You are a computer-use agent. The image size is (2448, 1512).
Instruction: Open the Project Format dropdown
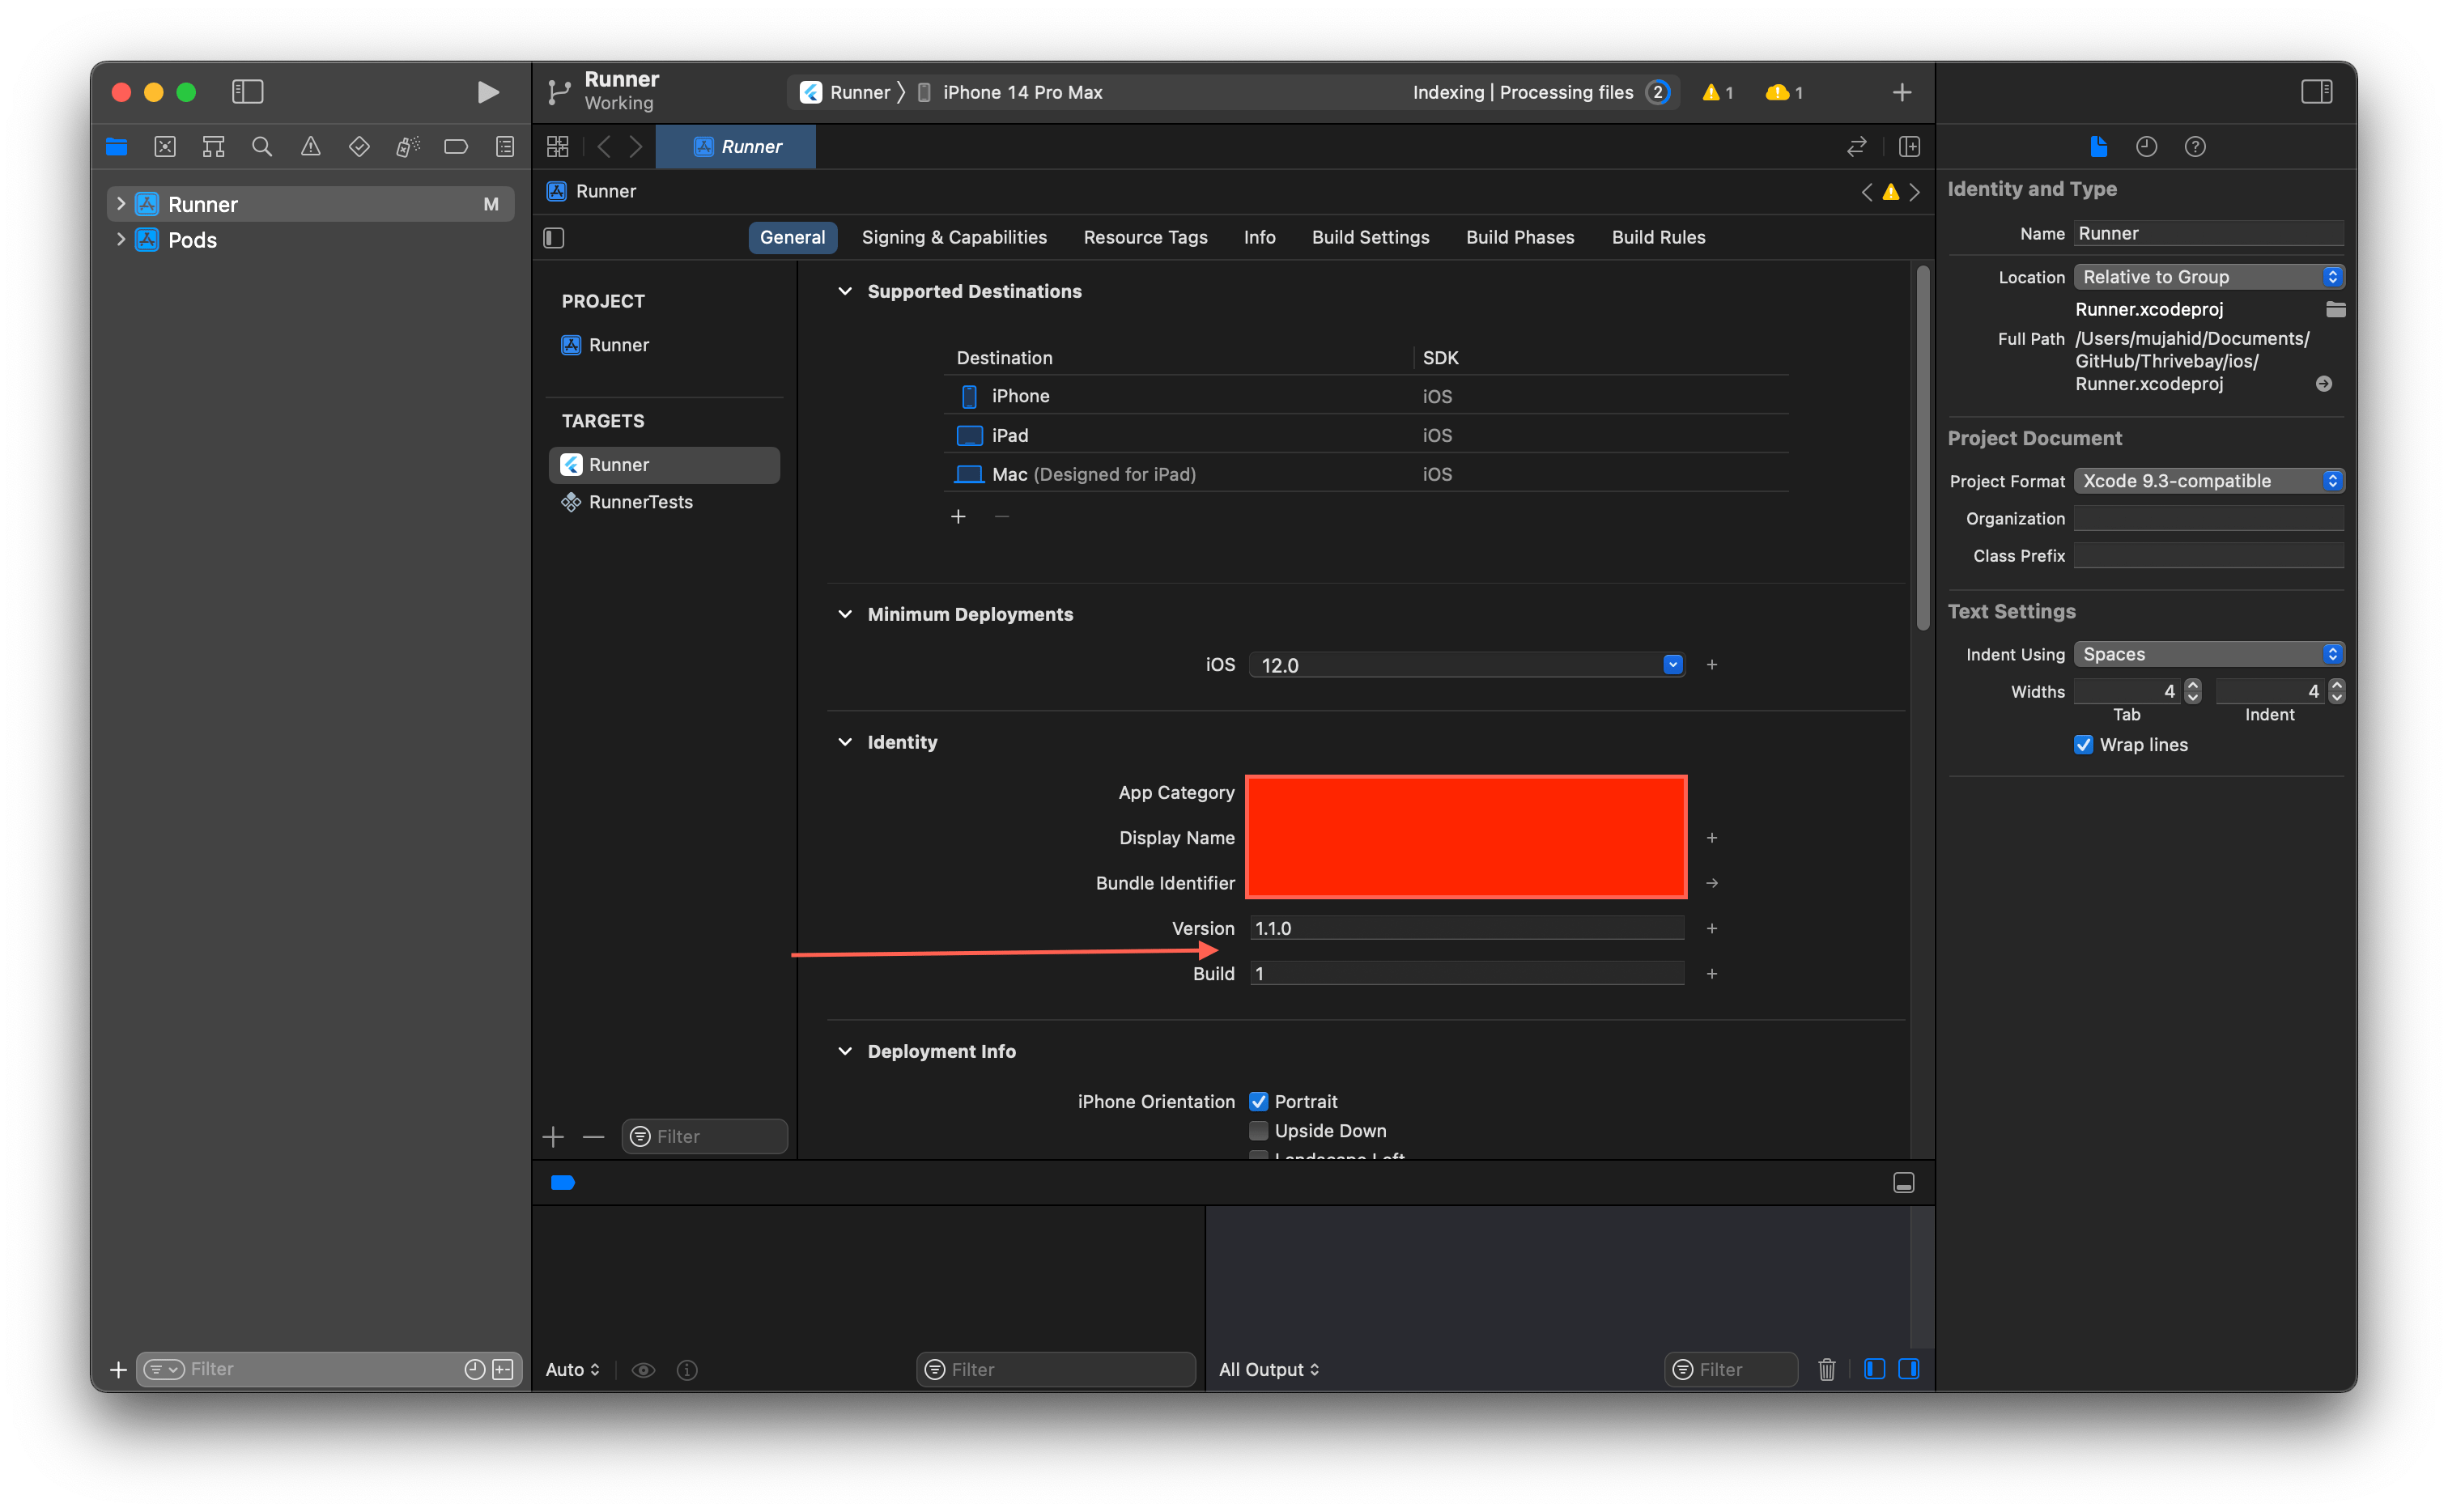pyautogui.click(x=2208, y=481)
